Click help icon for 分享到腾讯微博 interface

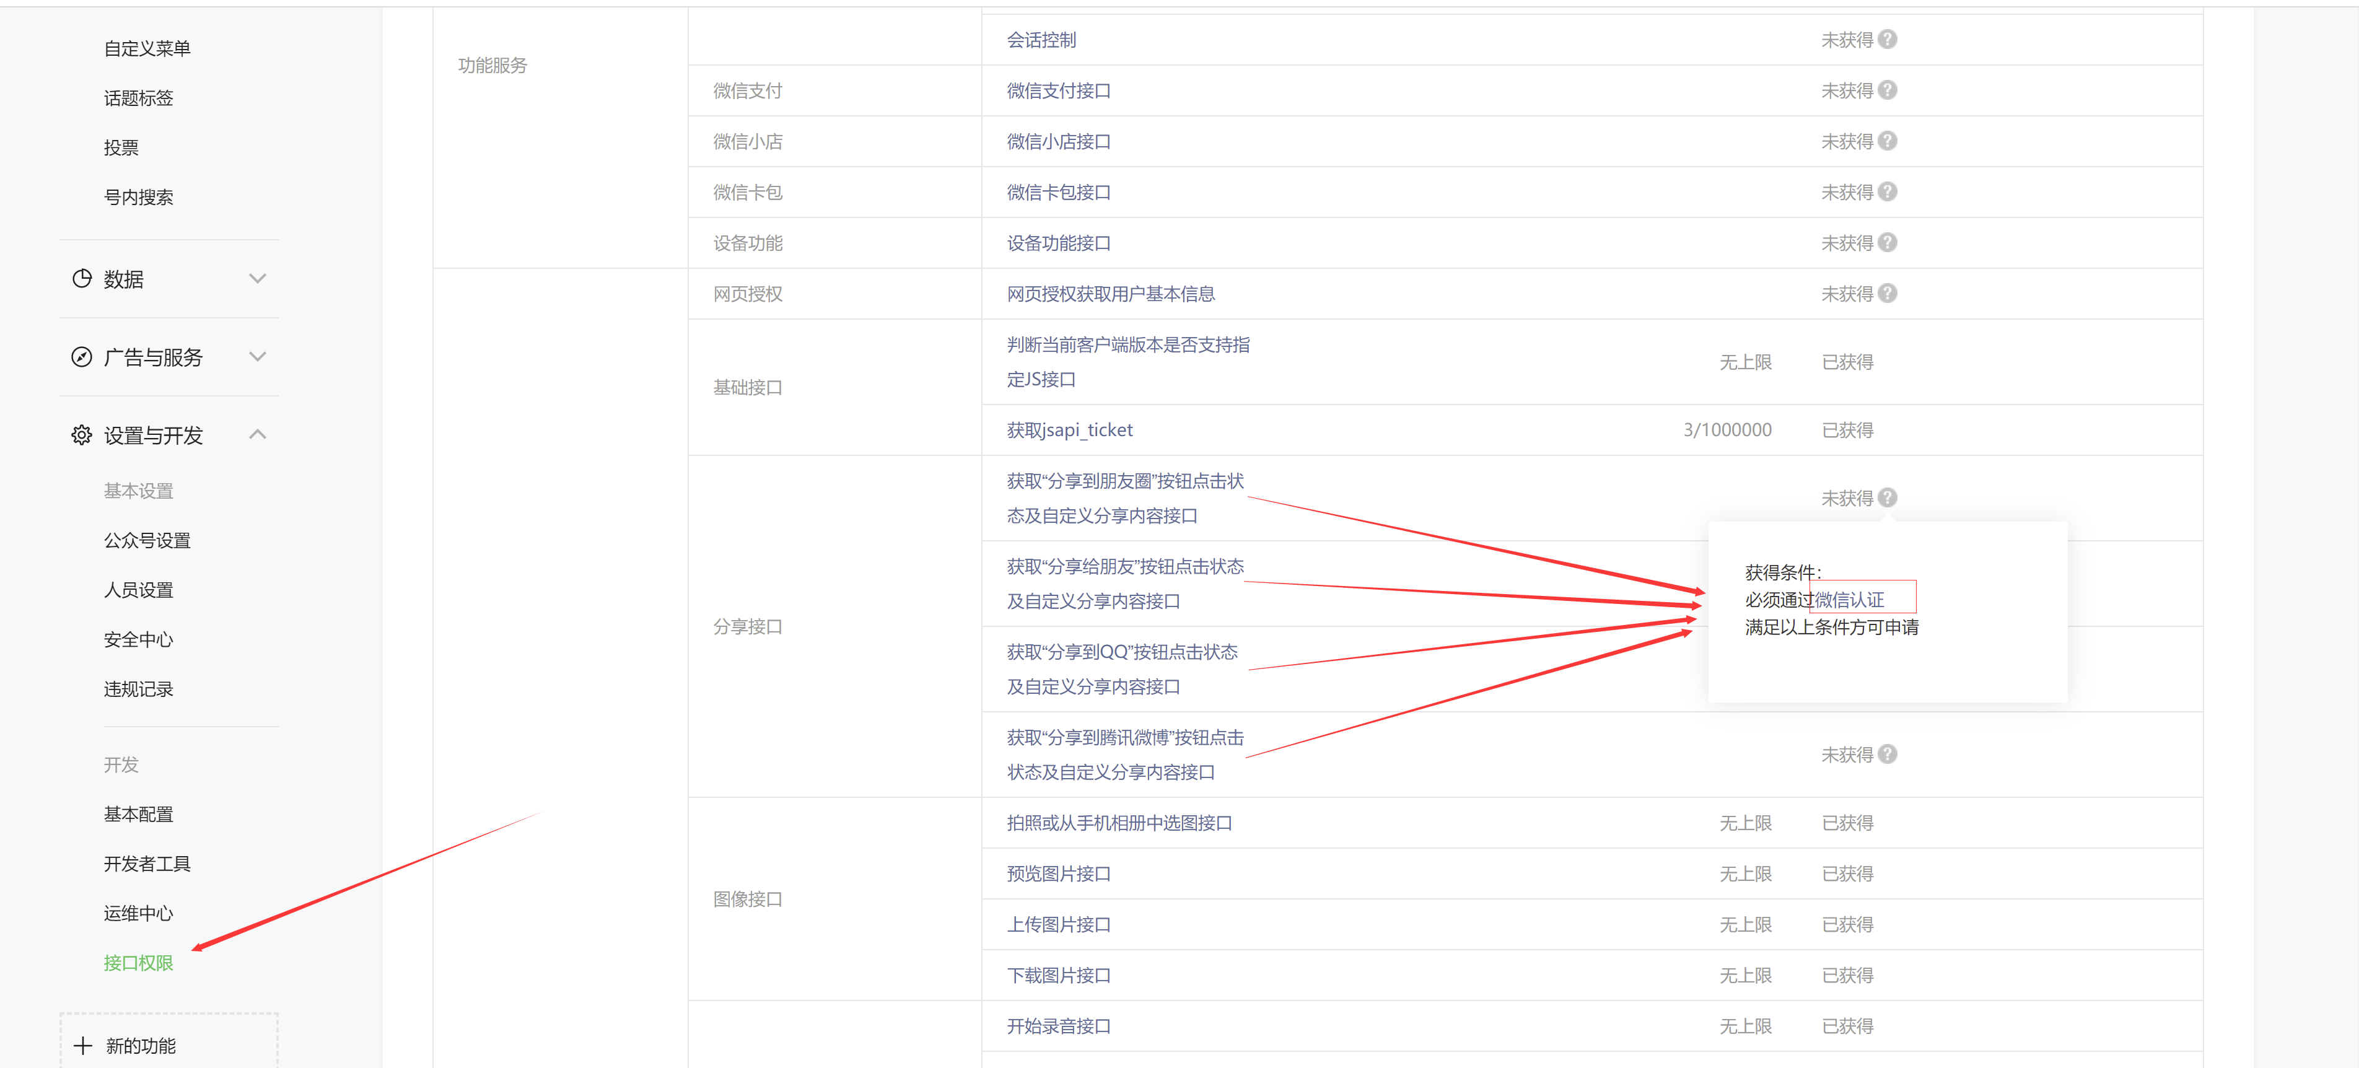click(x=1886, y=754)
